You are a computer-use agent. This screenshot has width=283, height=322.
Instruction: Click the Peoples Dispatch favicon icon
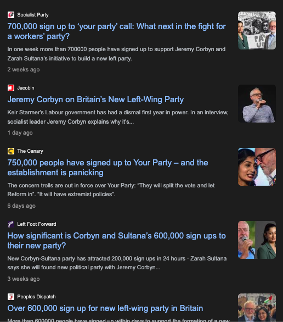[11, 297]
